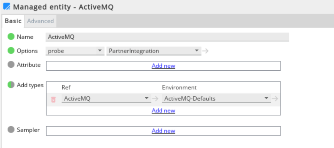Expand the Ref ActiveMQ dropdown

pyautogui.click(x=106, y=98)
